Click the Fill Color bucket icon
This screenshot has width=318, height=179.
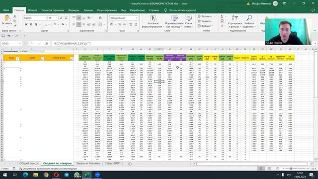[x=55, y=24]
